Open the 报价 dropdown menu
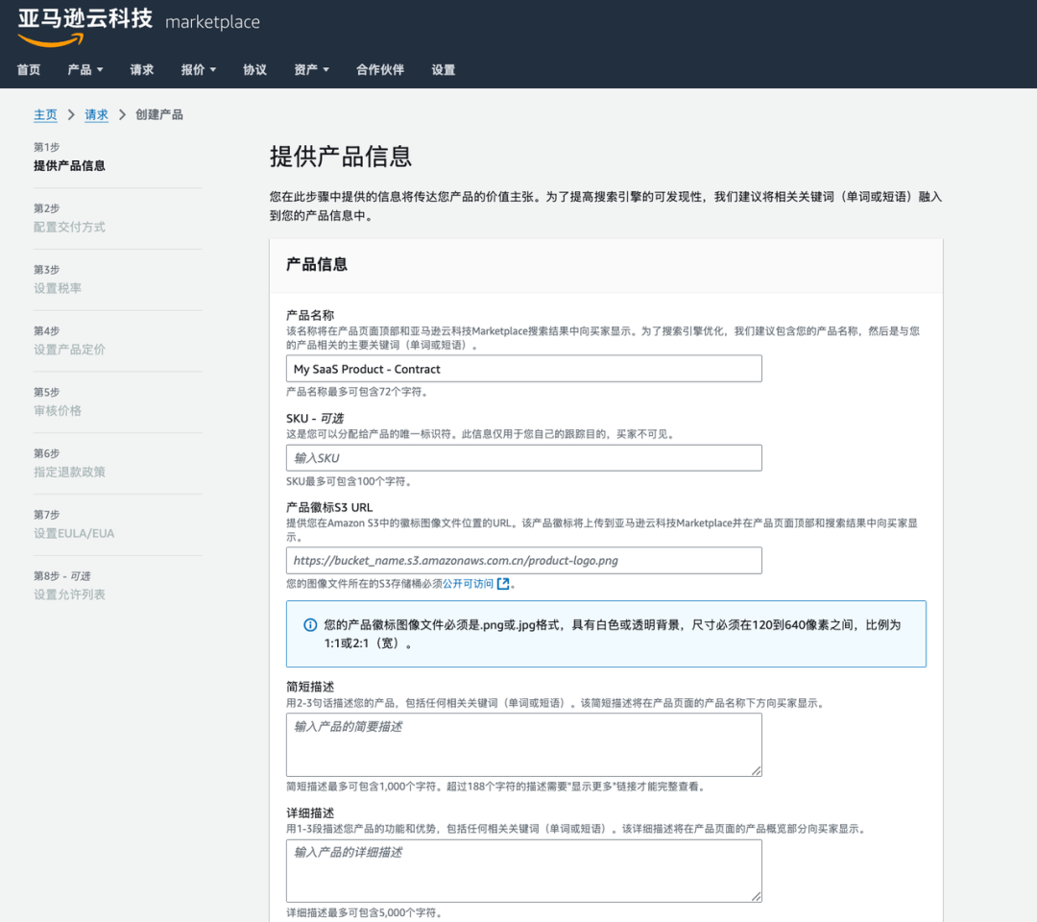The height and width of the screenshot is (922, 1037). [x=198, y=69]
